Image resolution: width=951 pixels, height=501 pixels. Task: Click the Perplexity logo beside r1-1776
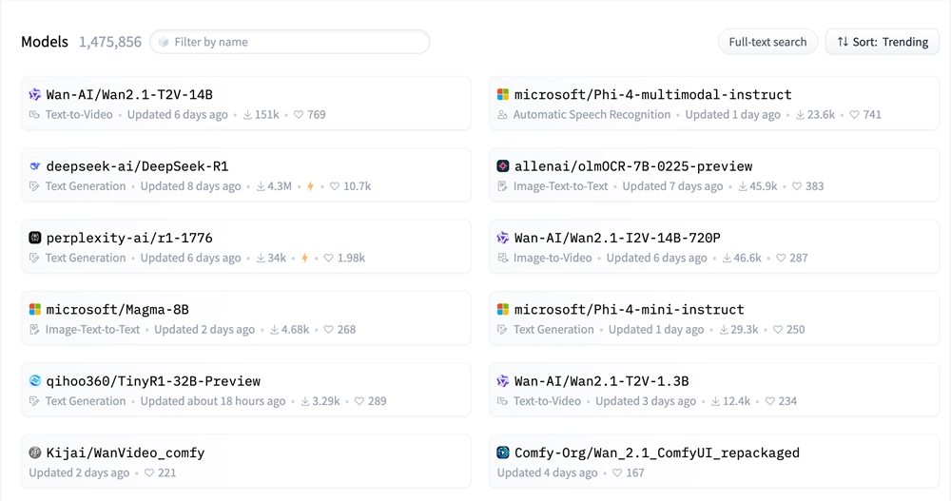35,237
